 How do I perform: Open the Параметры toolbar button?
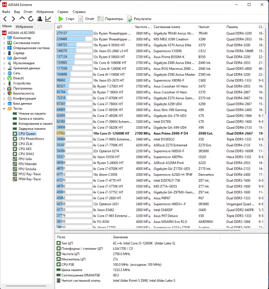[110, 19]
